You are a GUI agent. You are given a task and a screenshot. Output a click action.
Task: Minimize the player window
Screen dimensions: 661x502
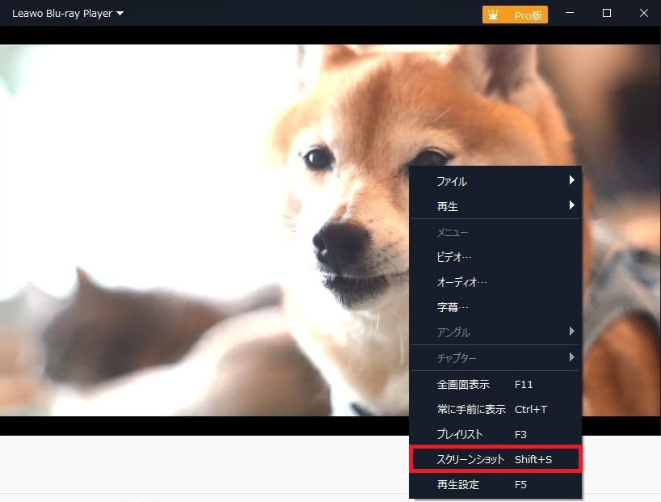tap(570, 13)
